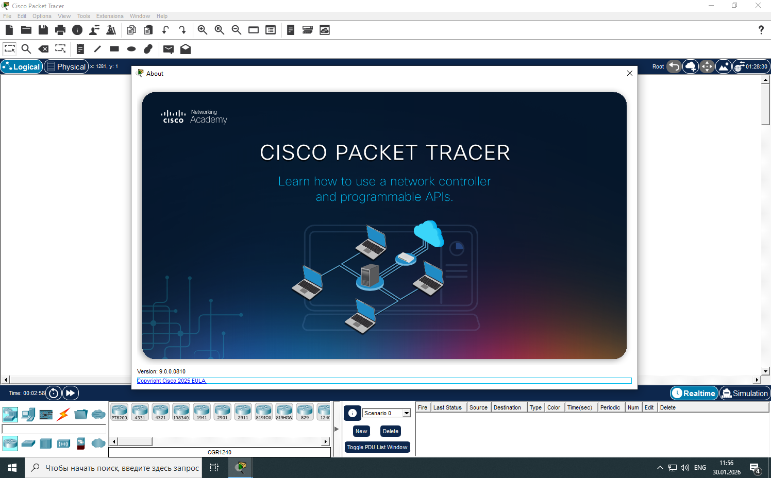Expand the panel with the right arrow

(337, 429)
